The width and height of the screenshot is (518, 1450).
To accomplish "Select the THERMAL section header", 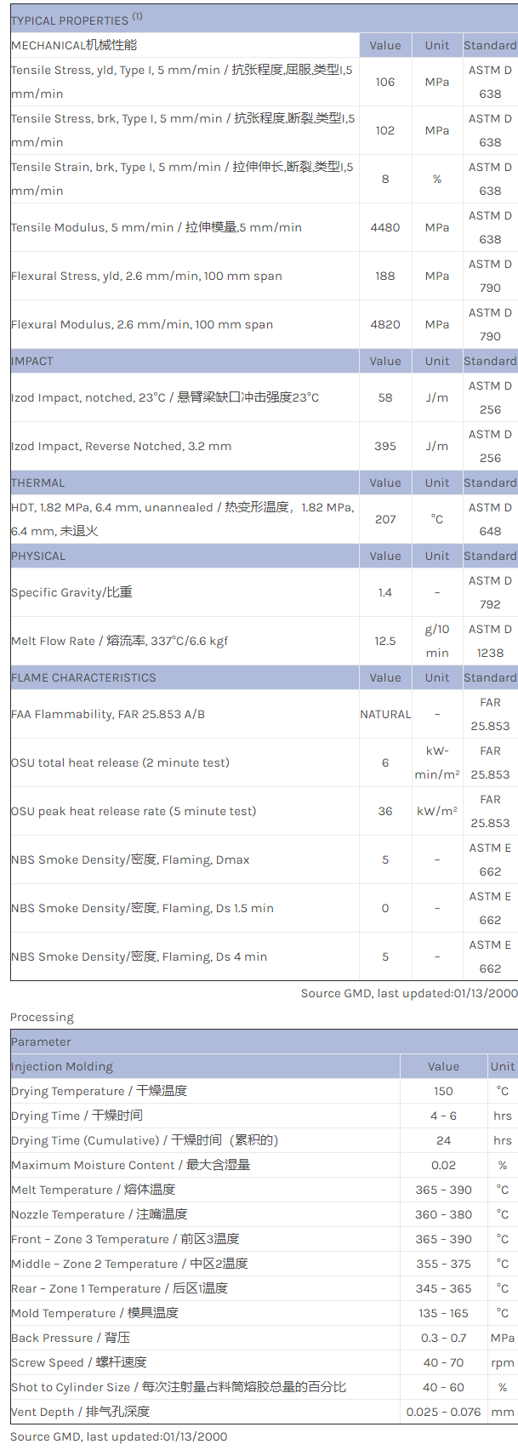I will pos(38,482).
